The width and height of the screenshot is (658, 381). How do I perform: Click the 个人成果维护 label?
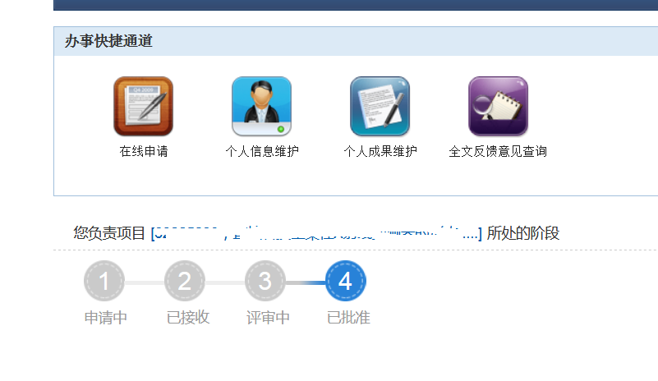[380, 151]
